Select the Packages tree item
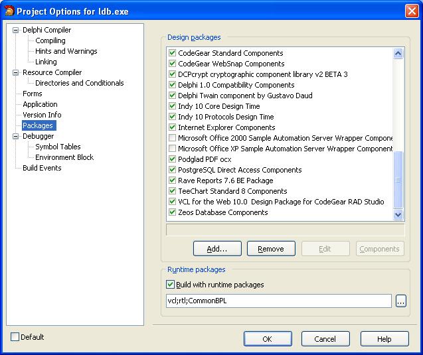 tap(39, 125)
